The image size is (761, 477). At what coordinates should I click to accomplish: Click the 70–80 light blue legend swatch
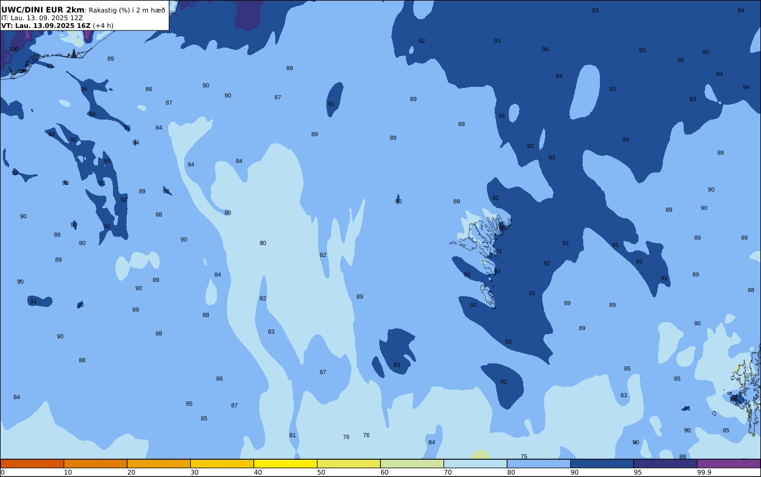tap(475, 463)
